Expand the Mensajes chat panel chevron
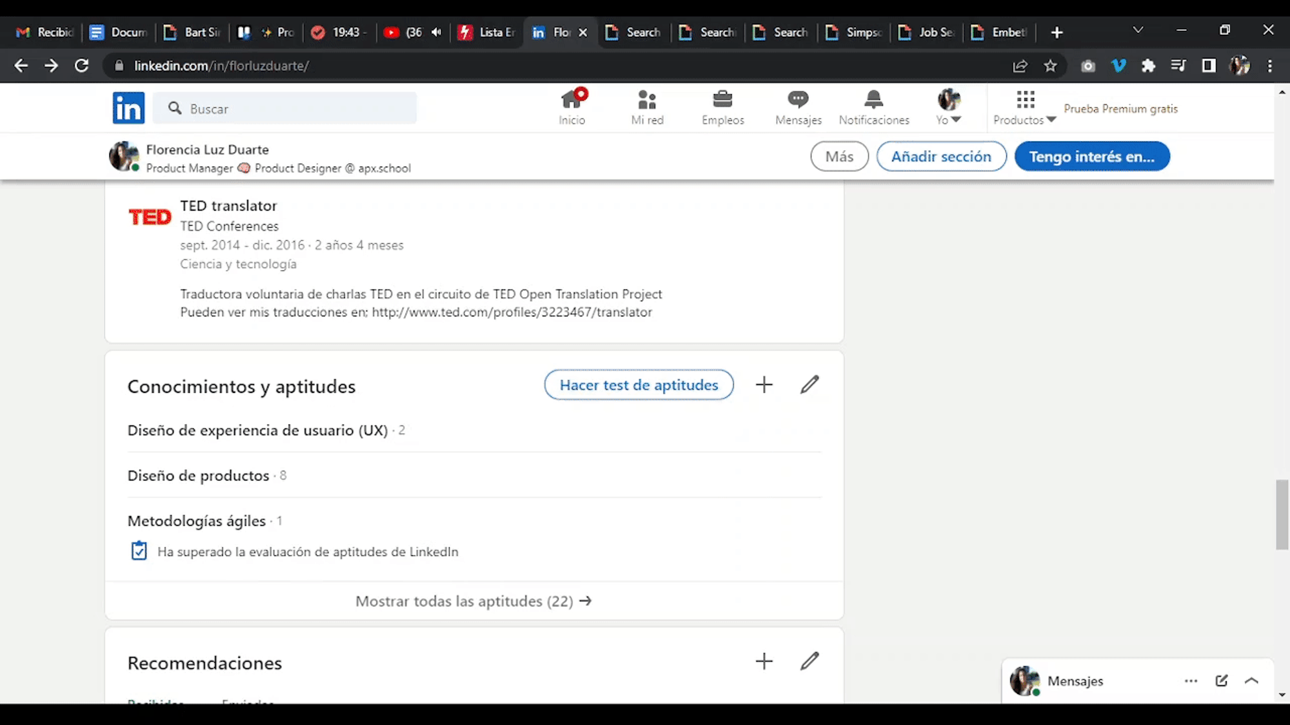 point(1251,681)
